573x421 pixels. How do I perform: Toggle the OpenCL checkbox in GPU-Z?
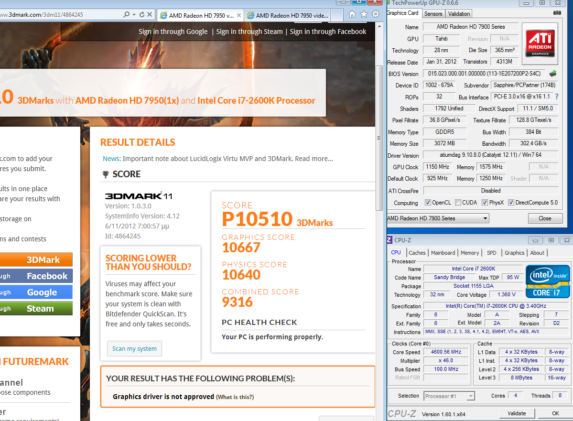[x=428, y=203]
